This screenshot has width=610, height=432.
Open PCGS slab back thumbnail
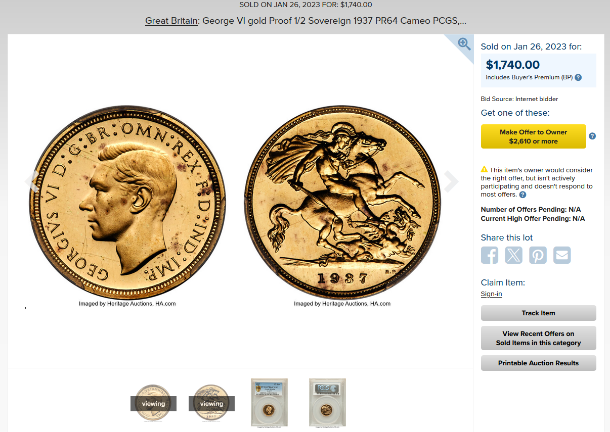(327, 403)
